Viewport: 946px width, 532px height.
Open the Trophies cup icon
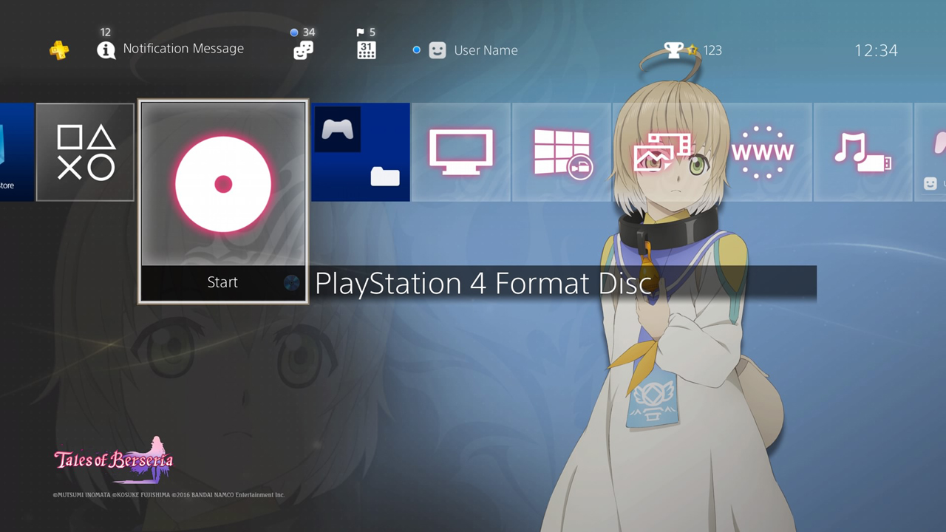coord(673,50)
